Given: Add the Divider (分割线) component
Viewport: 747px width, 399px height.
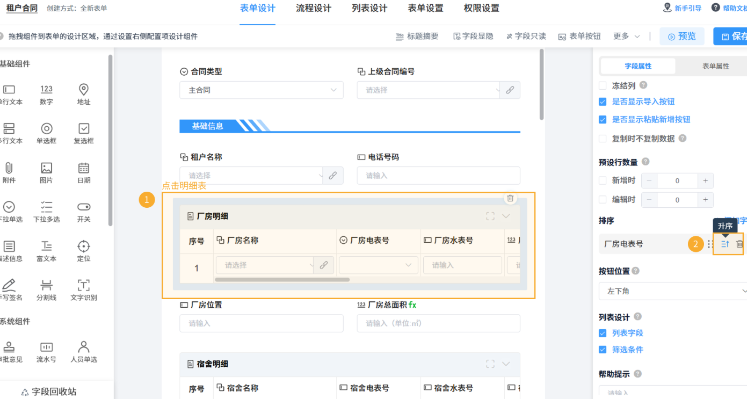Looking at the screenshot, I should 46,290.
